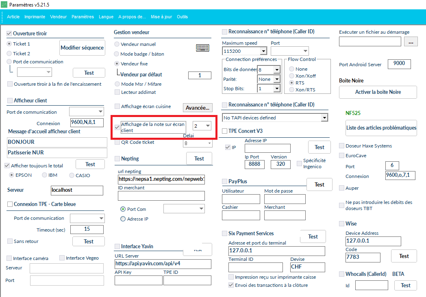Select the CASIO display type
The width and height of the screenshot is (426, 297).
[x=72, y=176]
